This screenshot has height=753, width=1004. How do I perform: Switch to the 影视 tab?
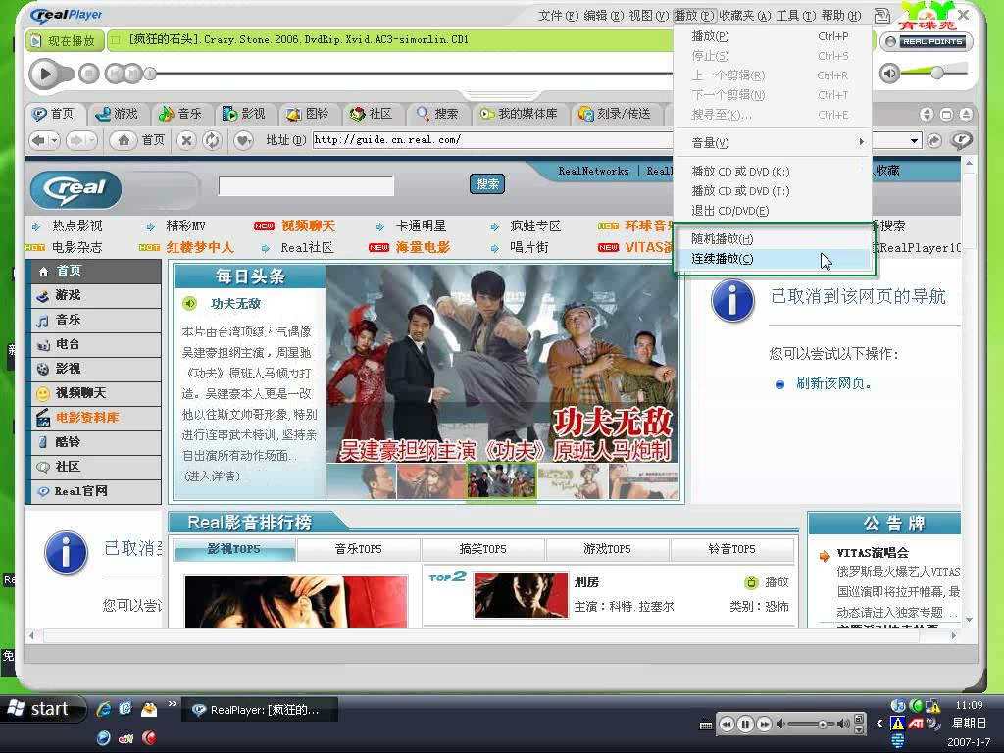244,114
